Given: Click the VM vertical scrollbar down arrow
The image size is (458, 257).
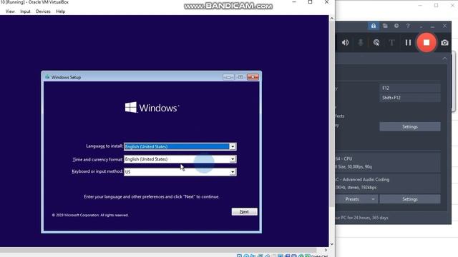Looking at the screenshot, I should tap(332, 244).
